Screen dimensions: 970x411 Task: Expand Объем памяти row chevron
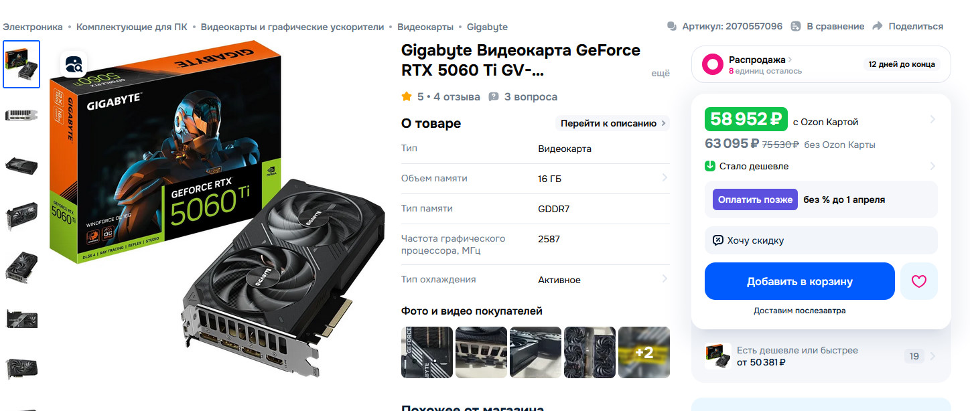pyautogui.click(x=665, y=178)
